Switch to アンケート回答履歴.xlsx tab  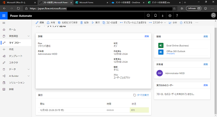[164, 2]
